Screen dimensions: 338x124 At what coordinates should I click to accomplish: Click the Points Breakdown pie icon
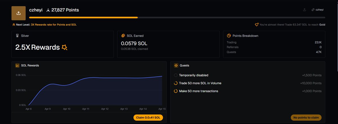coord(229,36)
